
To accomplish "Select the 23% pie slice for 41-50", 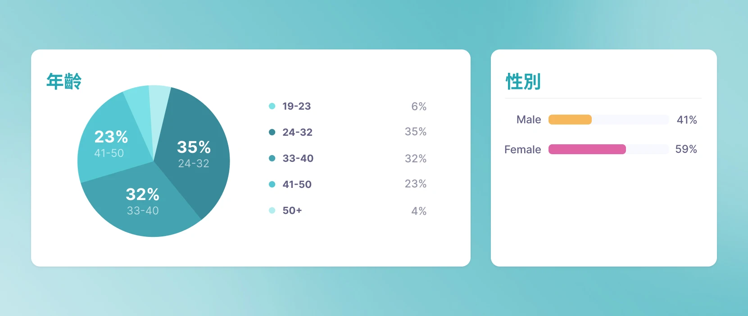I will (110, 143).
